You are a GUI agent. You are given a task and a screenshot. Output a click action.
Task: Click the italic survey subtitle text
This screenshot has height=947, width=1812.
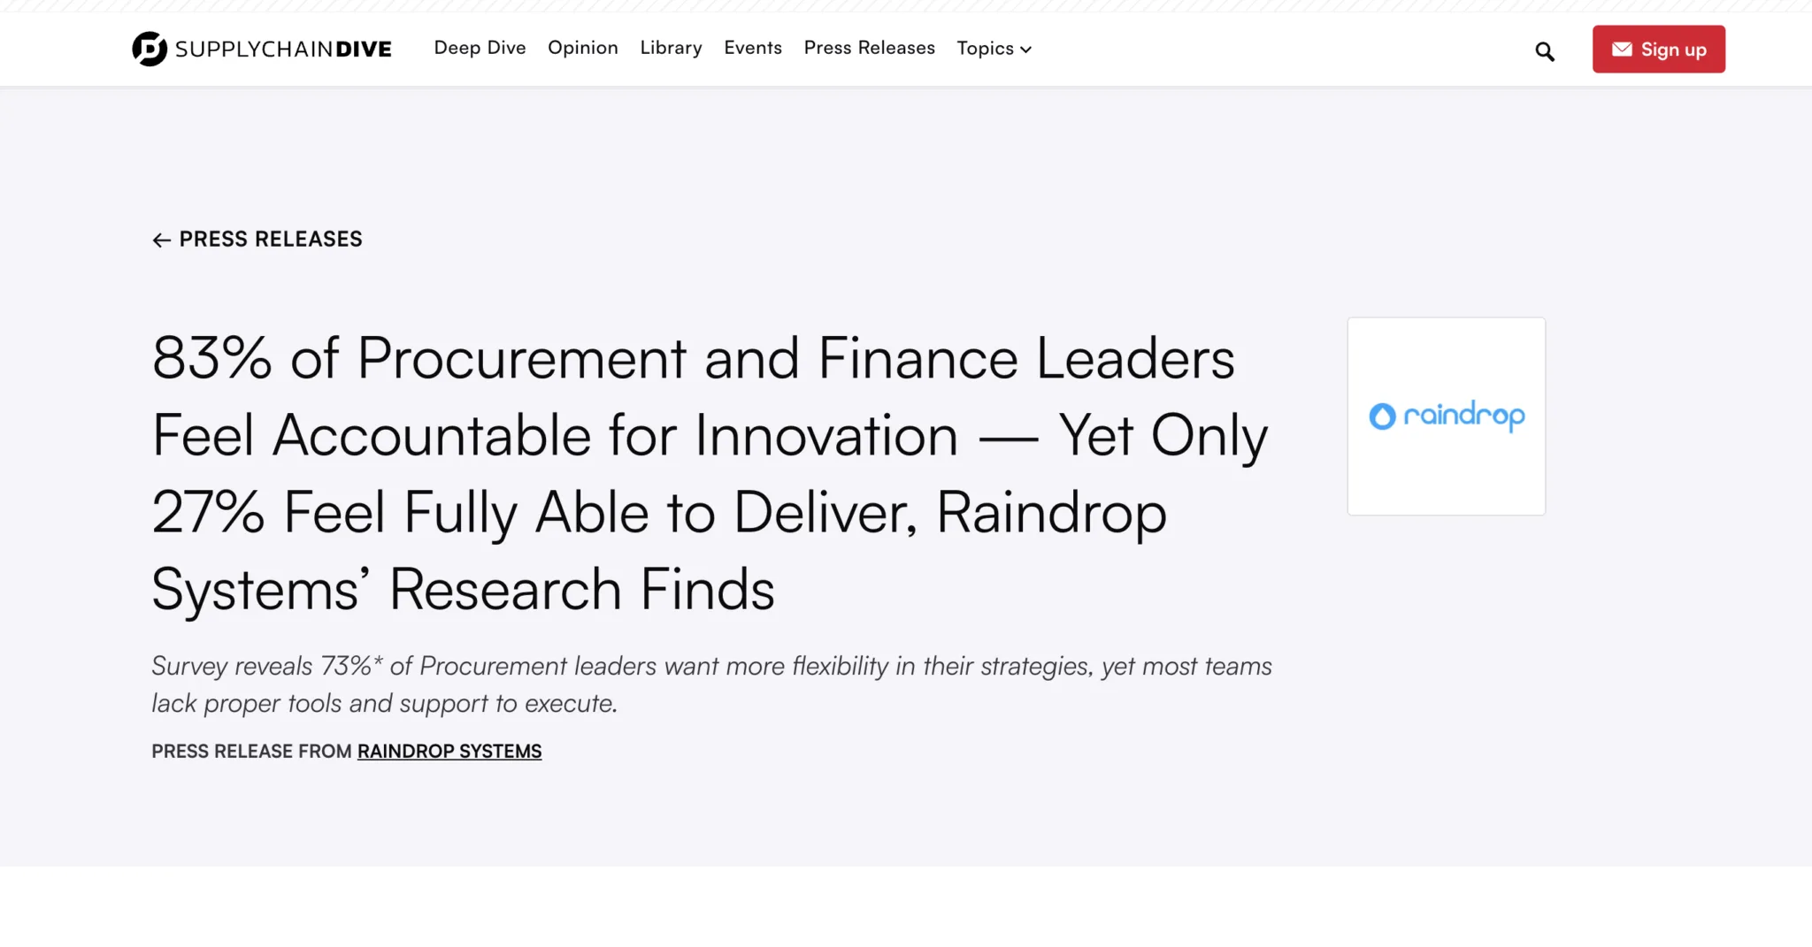point(708,684)
